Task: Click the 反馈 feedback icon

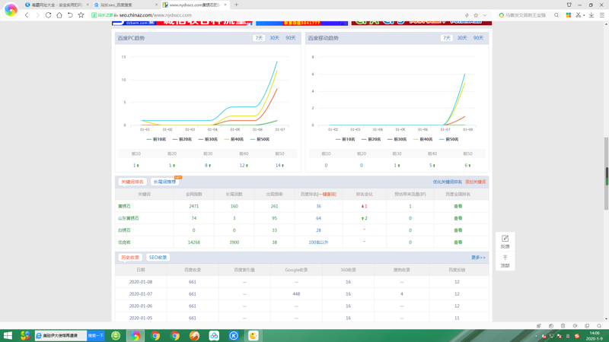Action: tap(505, 241)
